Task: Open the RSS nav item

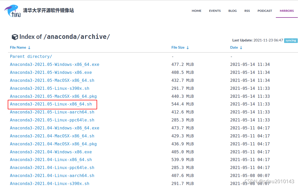Action: [x=247, y=11]
